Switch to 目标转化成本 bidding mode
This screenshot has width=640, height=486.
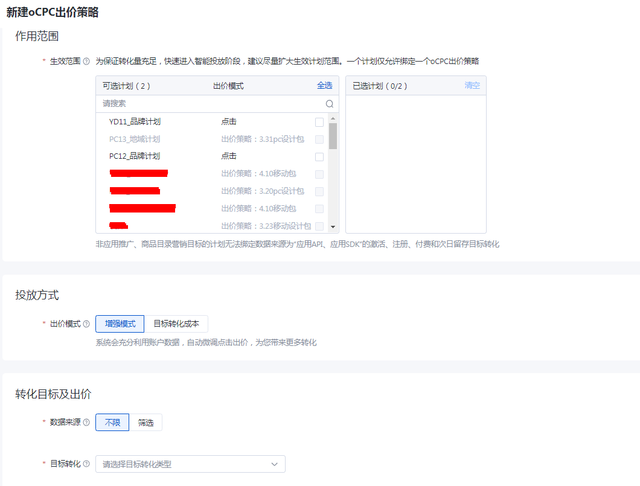click(x=177, y=324)
